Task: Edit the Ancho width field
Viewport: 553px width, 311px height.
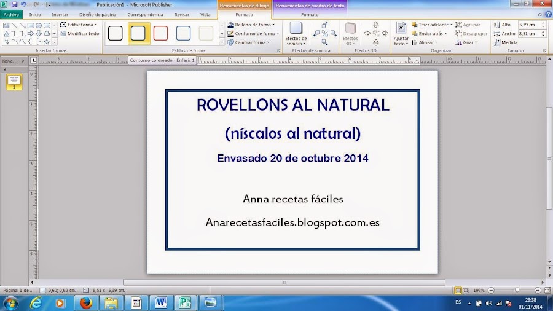Action: pos(529,34)
